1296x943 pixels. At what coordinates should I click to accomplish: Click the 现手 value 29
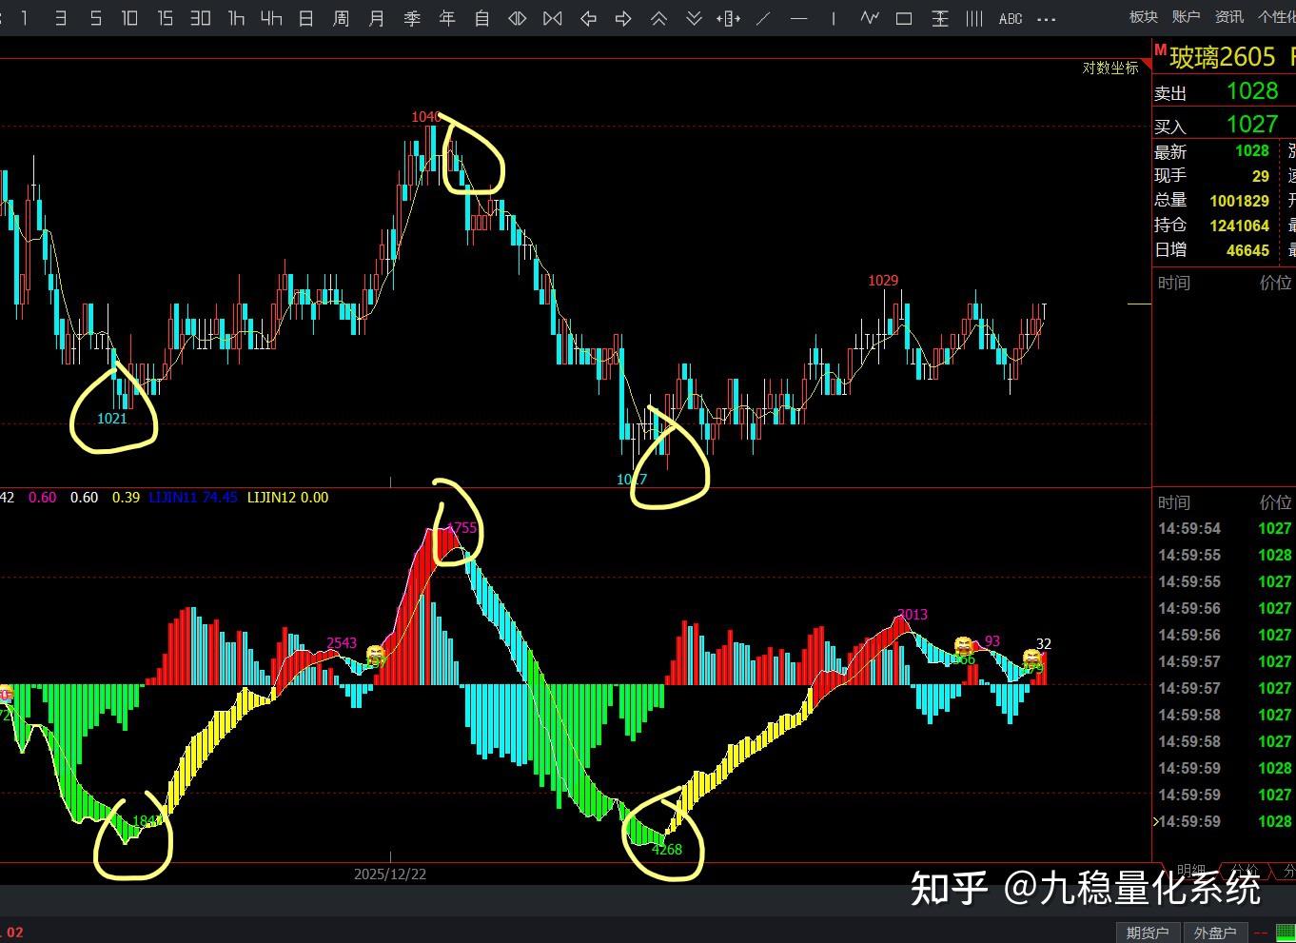click(1261, 176)
